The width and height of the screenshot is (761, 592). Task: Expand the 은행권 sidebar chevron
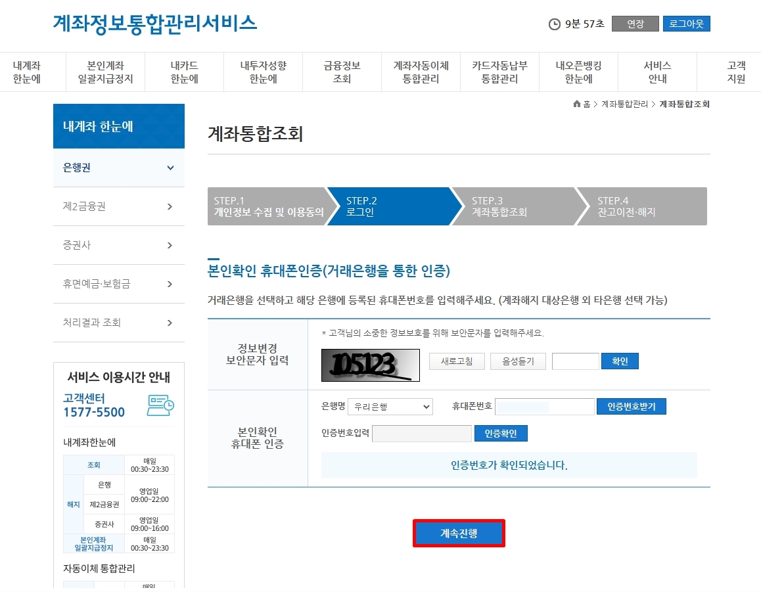tap(170, 168)
